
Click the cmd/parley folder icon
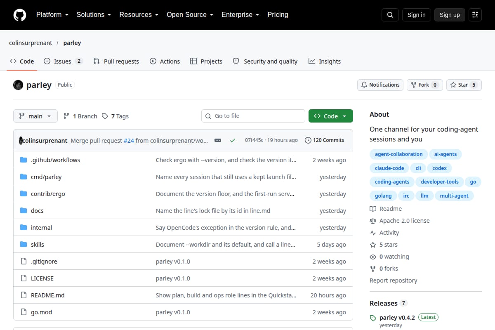point(24,177)
